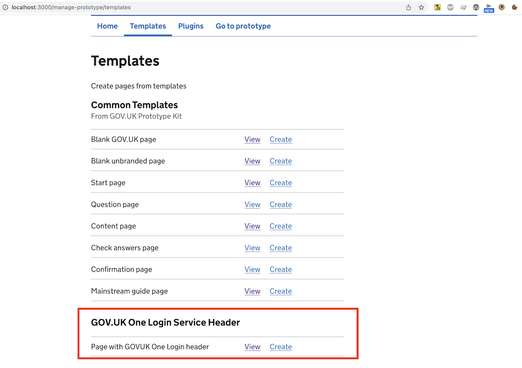Screen dimensions: 522x368
Task: Open the JS toggle extension icon
Action: point(438,7)
